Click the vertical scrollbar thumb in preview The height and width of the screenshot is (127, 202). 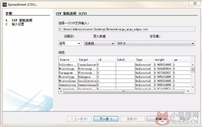pyautogui.click(x=193, y=70)
